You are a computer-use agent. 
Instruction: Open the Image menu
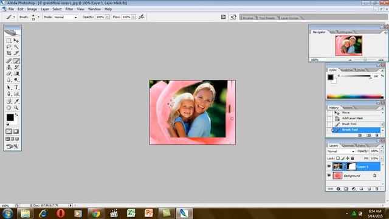[32, 9]
